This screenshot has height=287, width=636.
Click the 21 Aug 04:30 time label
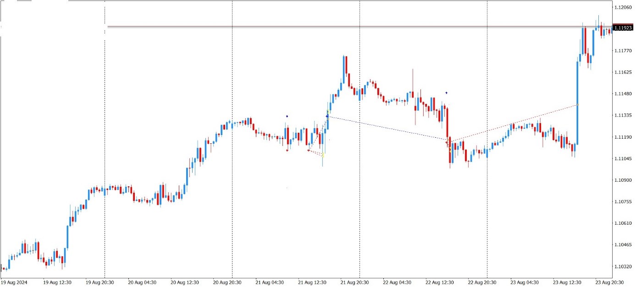(270, 282)
